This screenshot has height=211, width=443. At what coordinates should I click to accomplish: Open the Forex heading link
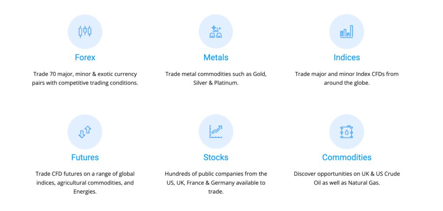85,58
